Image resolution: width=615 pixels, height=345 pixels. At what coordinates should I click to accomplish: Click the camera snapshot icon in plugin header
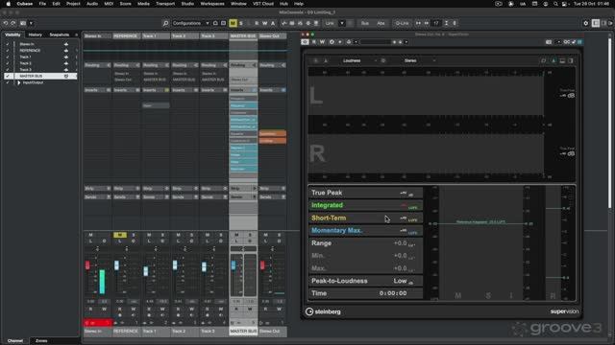coord(549,42)
